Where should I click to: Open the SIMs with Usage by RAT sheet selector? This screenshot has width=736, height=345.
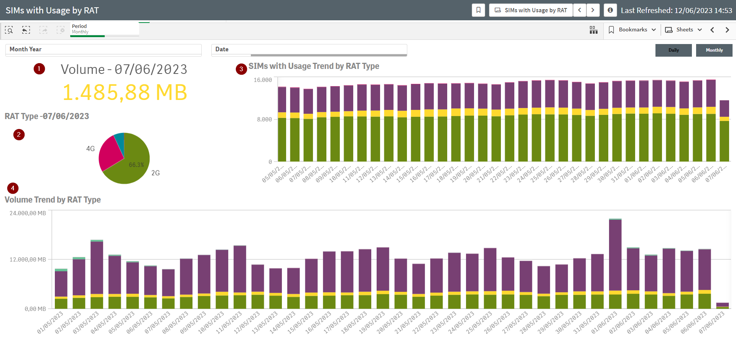pos(531,10)
